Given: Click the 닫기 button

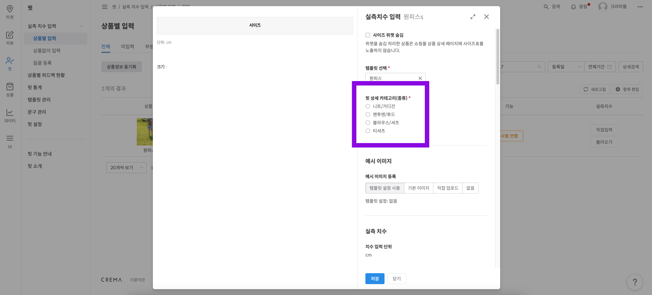Looking at the screenshot, I should pyautogui.click(x=397, y=279).
